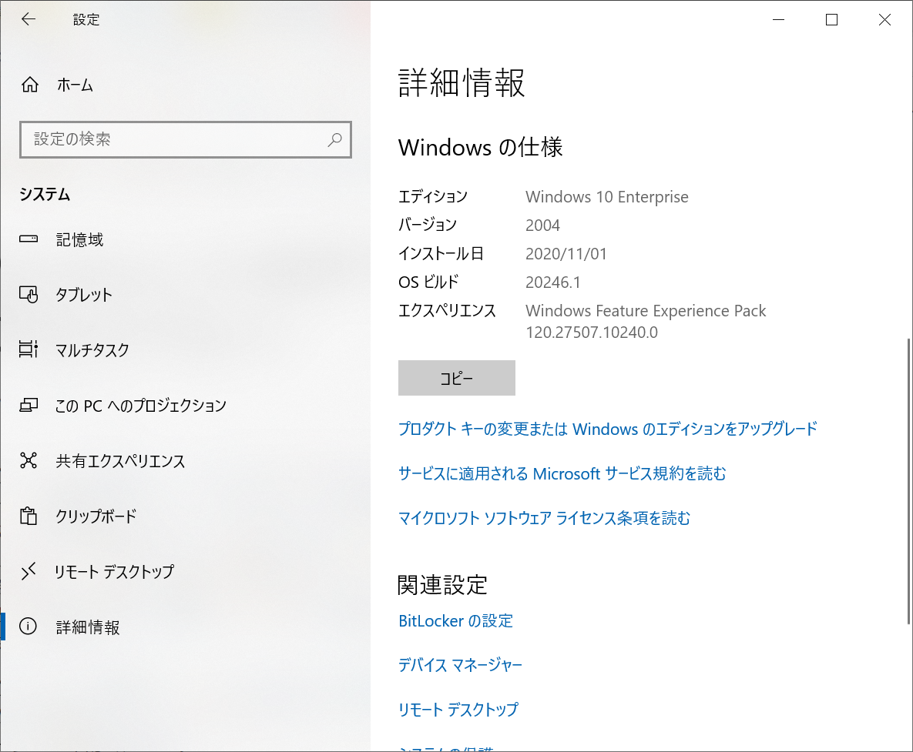Minimize the 設定 window
This screenshot has height=752, width=913.
tap(778, 20)
